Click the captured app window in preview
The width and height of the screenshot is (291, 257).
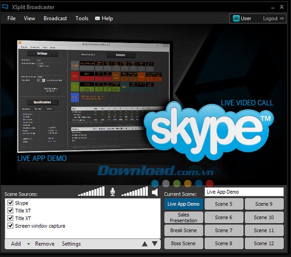[94, 96]
